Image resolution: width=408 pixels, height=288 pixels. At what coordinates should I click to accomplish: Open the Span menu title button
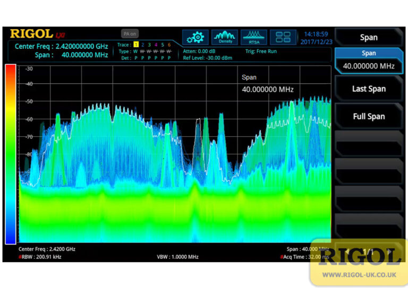click(369, 38)
